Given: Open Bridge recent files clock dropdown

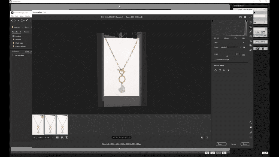Looking at the screenshot, I should [22, 20].
